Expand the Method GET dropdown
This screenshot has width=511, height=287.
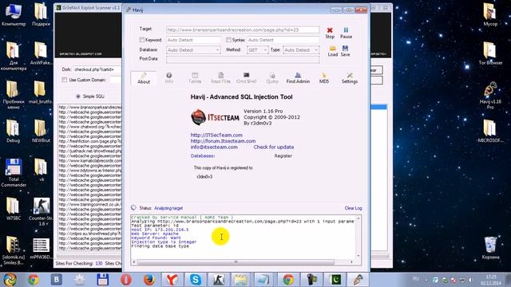click(x=265, y=49)
